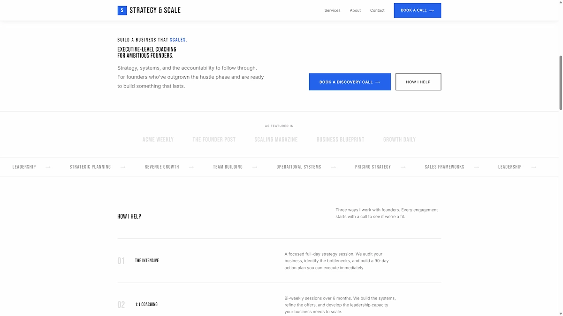Screen dimensions: 563x316
Task: Click the arrow beside Operational Systems
Action: pyautogui.click(x=334, y=167)
